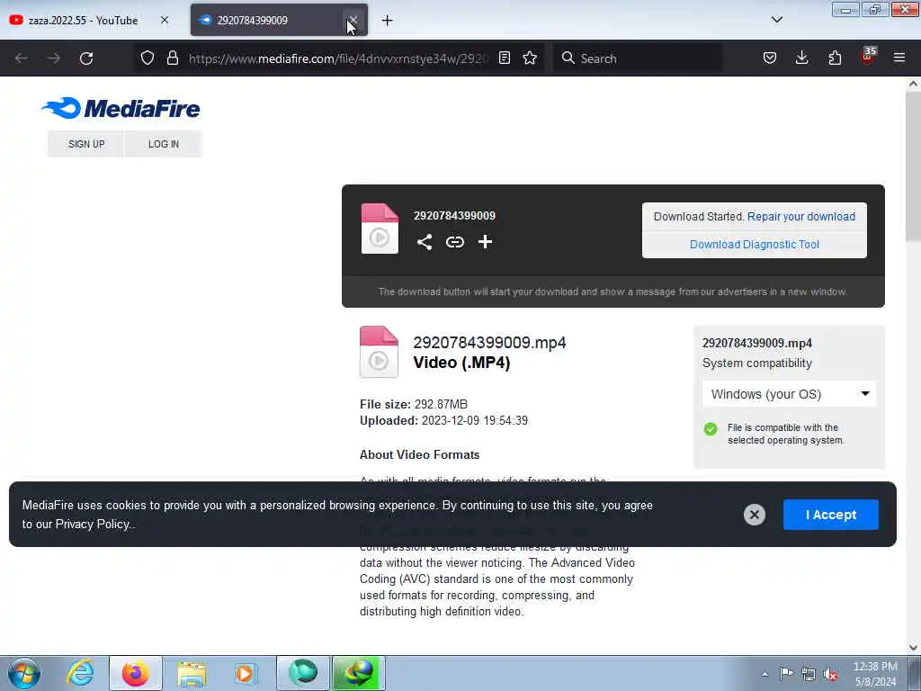The width and height of the screenshot is (921, 691).
Task: Click the scrollbar down arrow
Action: [913, 648]
